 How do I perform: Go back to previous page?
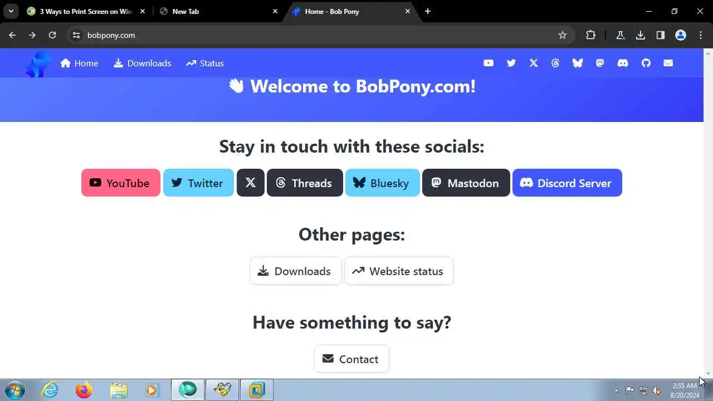(12, 35)
